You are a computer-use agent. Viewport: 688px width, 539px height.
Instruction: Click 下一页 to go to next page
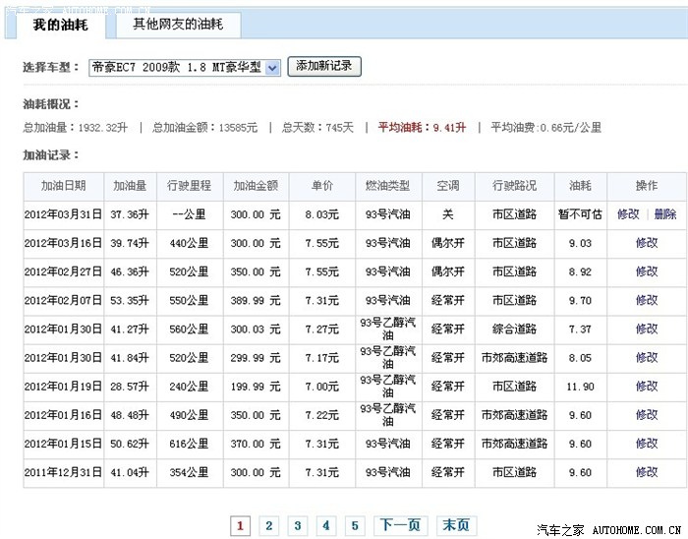(400, 526)
